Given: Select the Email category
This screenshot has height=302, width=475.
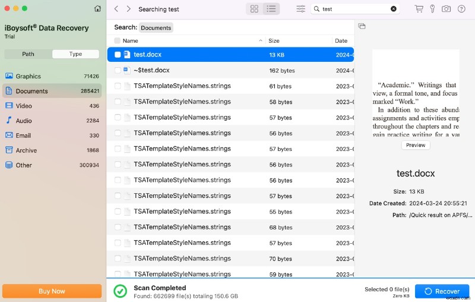Looking at the screenshot, I should pyautogui.click(x=52, y=136).
